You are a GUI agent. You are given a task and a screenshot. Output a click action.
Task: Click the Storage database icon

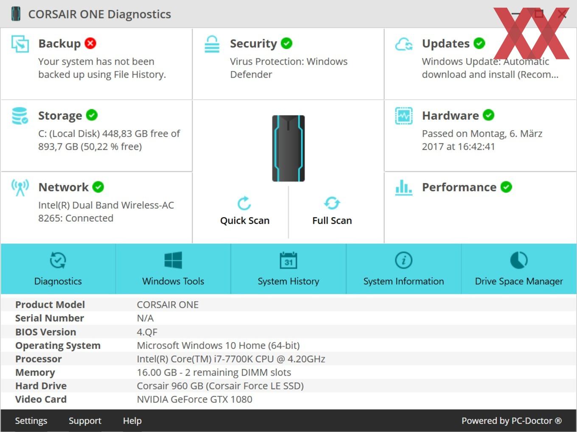(20, 116)
